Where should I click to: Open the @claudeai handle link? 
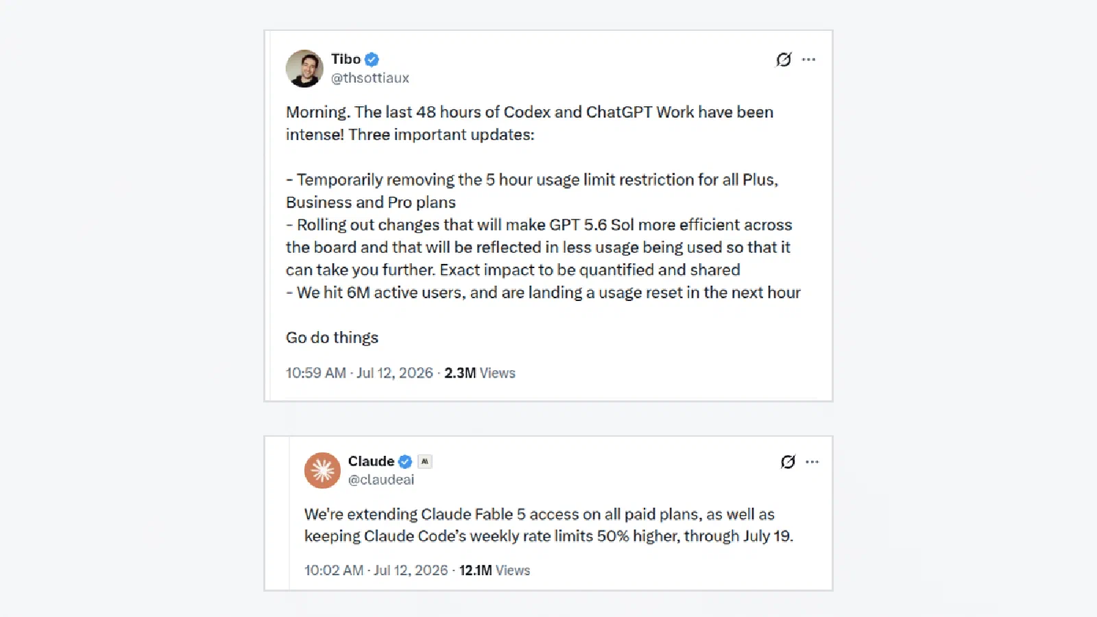(x=381, y=480)
